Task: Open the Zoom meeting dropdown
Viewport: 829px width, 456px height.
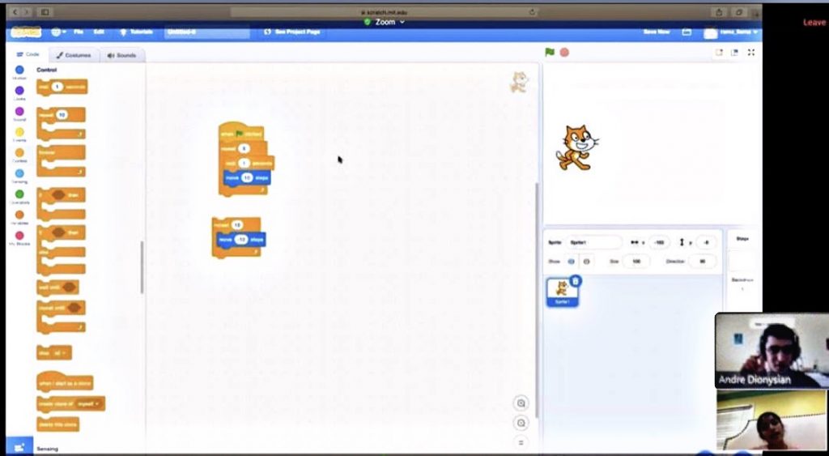Action: [385, 22]
